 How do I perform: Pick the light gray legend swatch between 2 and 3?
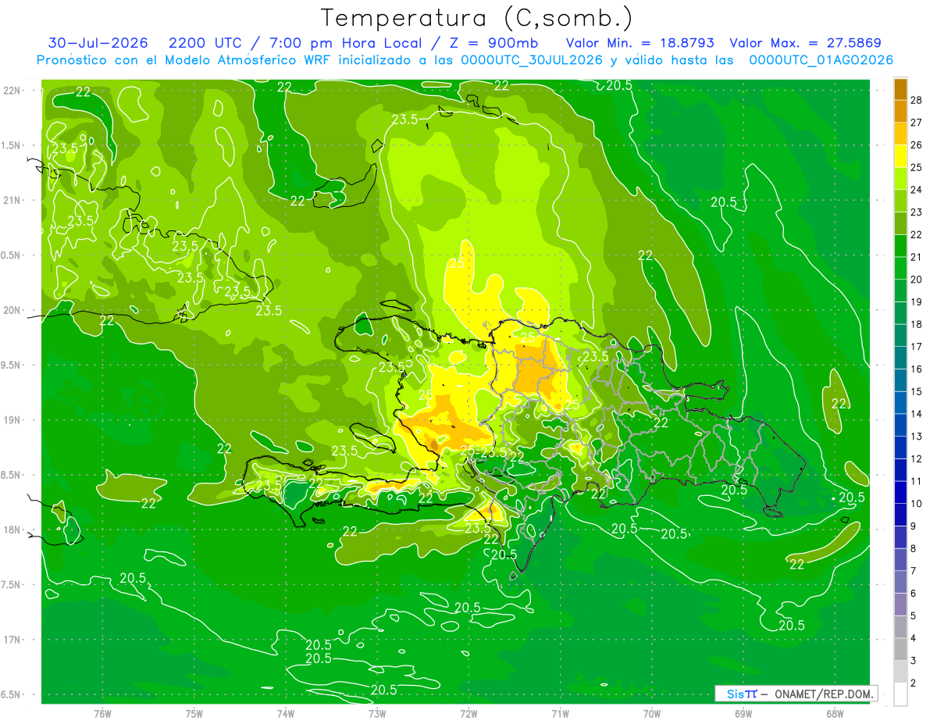click(x=900, y=672)
